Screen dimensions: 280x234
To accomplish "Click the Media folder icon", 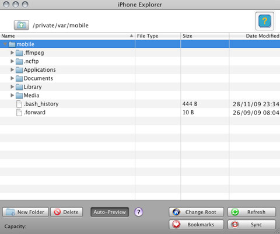I will pyautogui.click(x=19, y=95).
